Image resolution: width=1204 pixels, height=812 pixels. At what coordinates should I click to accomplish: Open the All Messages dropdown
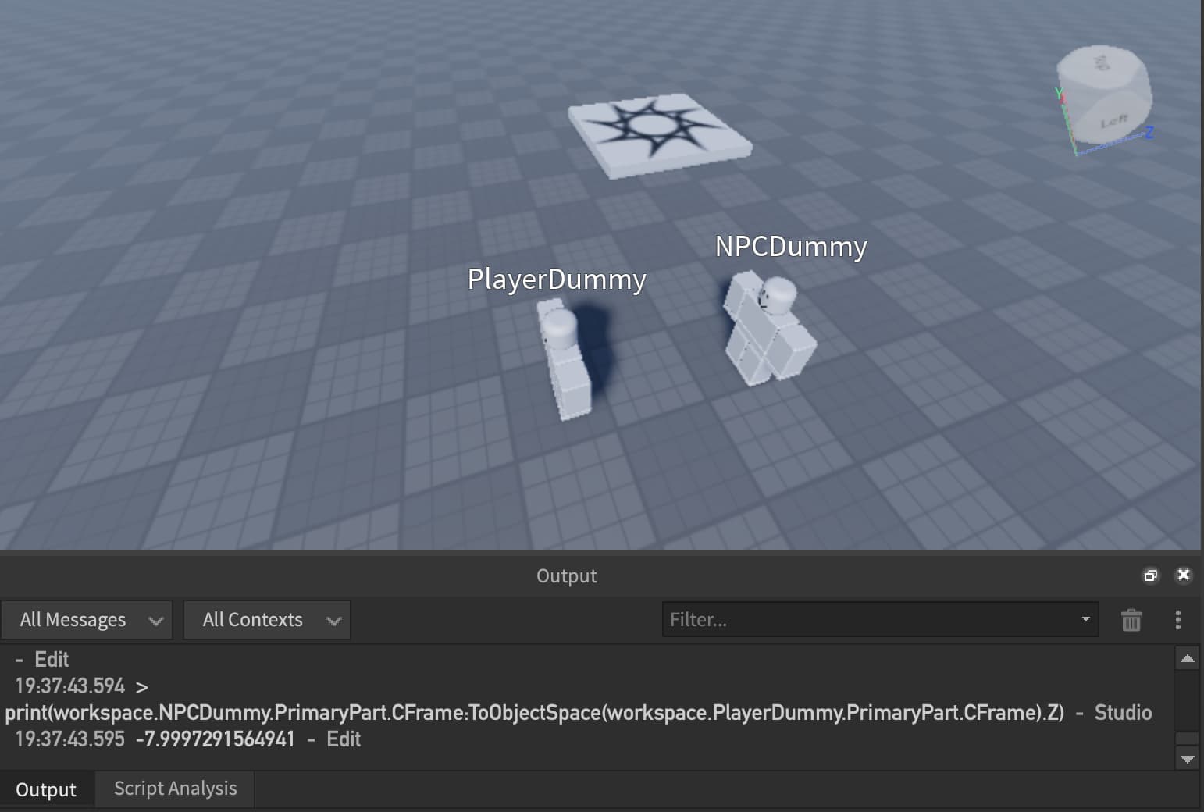tap(87, 620)
